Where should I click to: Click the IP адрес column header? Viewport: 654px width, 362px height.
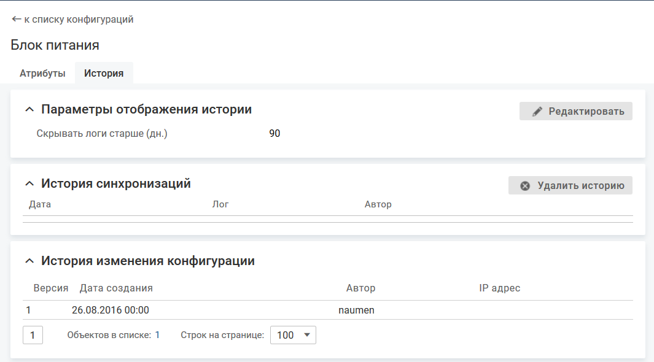[x=499, y=288]
